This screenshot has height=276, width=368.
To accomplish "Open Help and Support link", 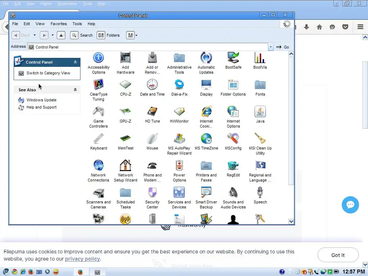I will [x=41, y=107].
